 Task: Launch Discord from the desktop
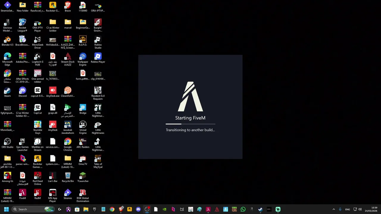(x=23, y=92)
